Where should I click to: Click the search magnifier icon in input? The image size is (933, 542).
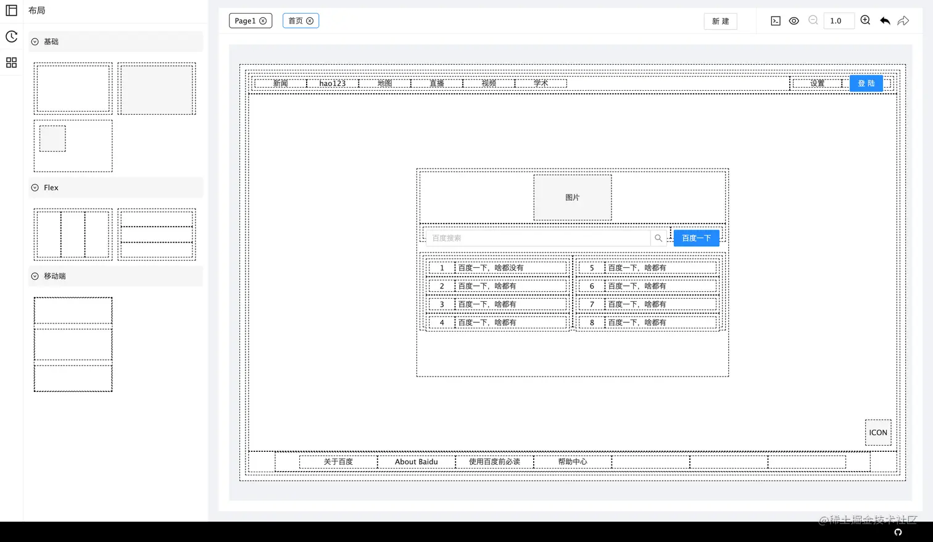click(x=658, y=238)
